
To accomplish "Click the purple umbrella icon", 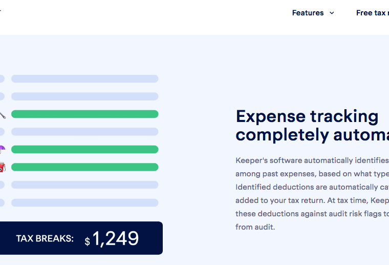I will click(x=2, y=149).
